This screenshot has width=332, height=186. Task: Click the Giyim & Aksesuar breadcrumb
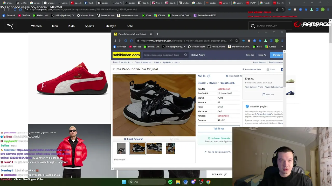click(x=143, y=62)
